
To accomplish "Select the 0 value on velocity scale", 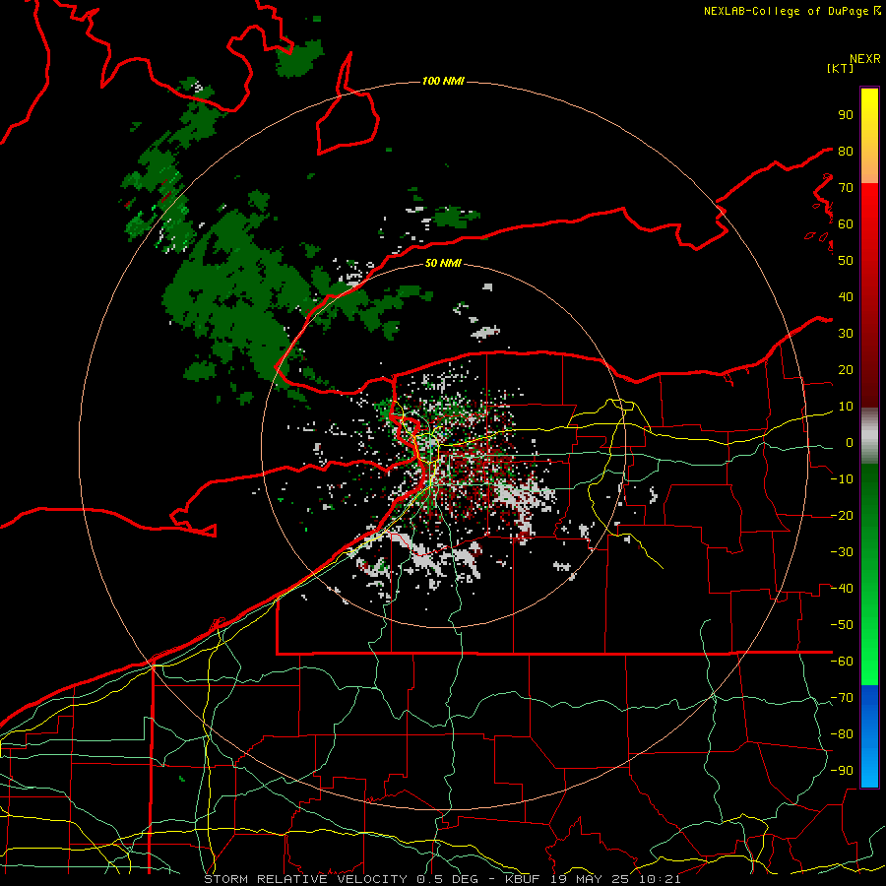I will (850, 442).
